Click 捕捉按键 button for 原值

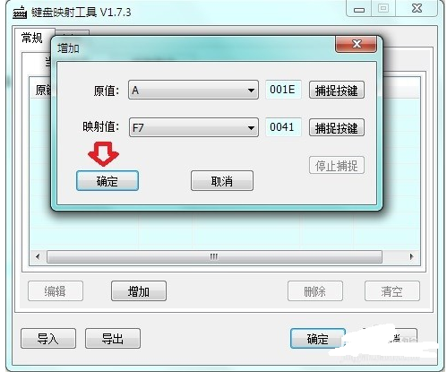pos(337,90)
